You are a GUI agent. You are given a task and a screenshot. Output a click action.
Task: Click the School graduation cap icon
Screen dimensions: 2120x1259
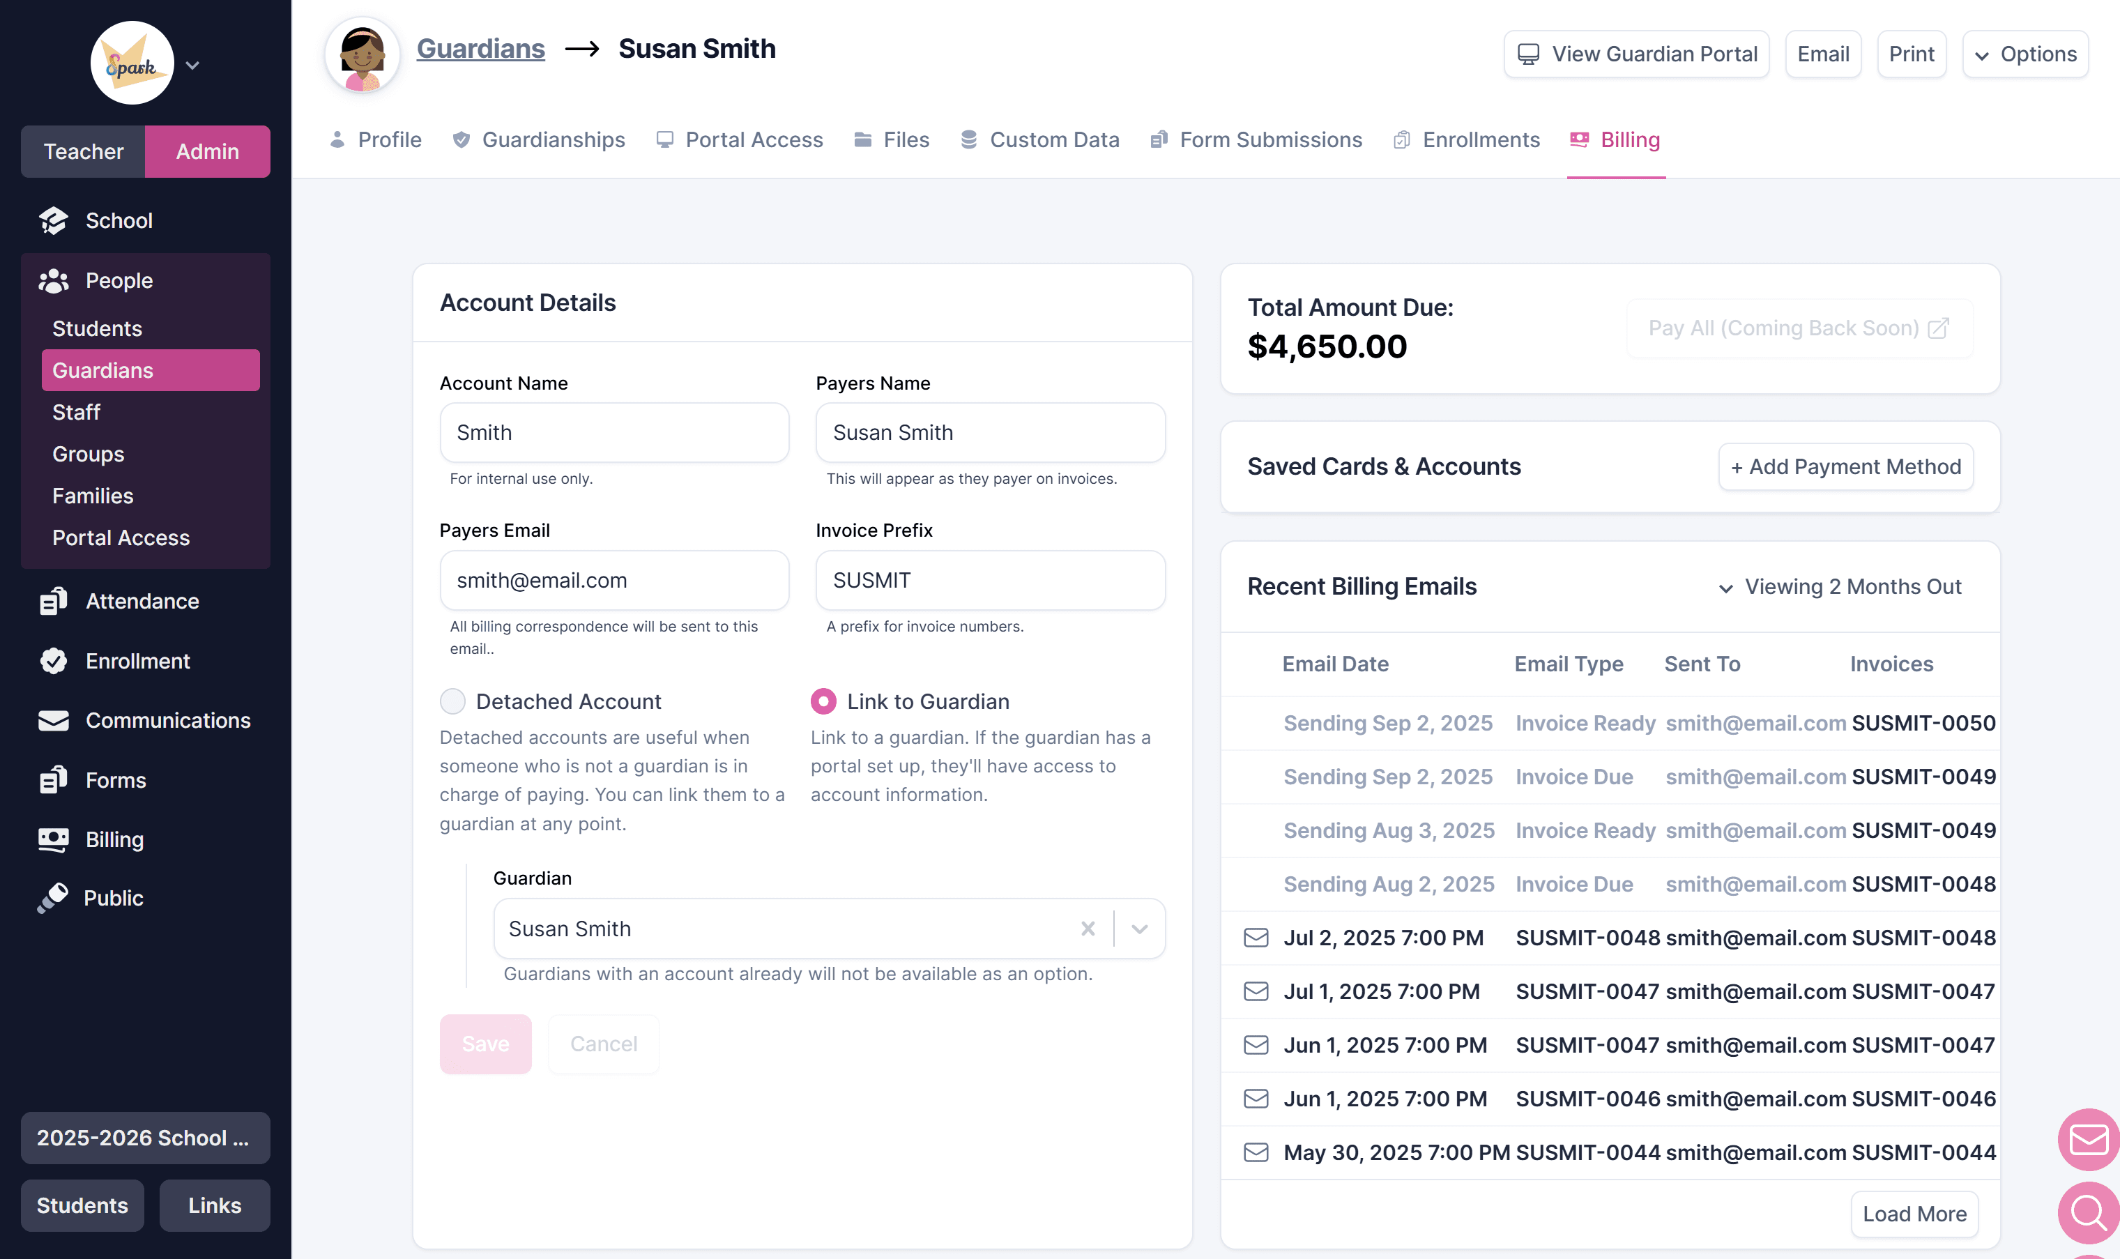(x=52, y=220)
